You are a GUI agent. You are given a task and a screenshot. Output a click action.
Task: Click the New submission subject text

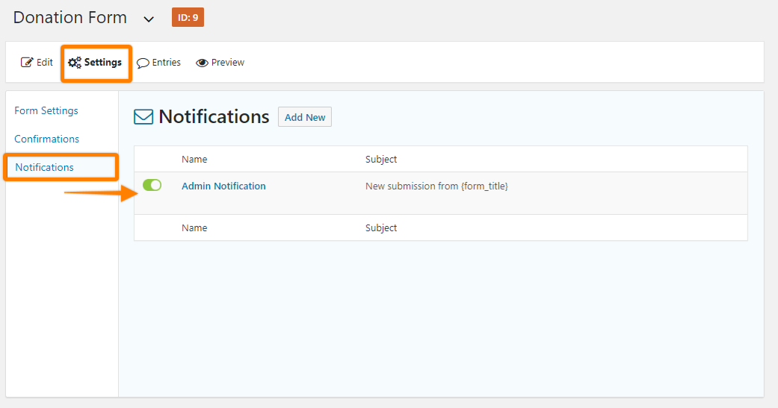coord(436,186)
